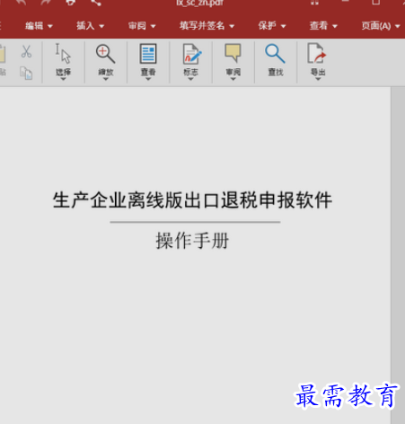Launch the 查找 (Find) search tool
Screen dimensions: 405x424
(x=276, y=60)
